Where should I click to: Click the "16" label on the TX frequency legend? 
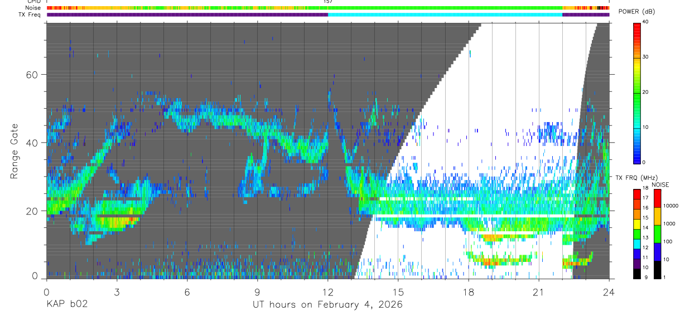click(645, 208)
